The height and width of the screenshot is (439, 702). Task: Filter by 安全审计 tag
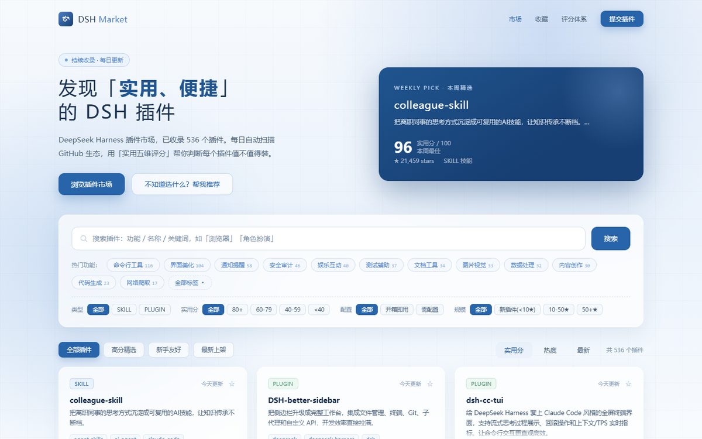[284, 265]
